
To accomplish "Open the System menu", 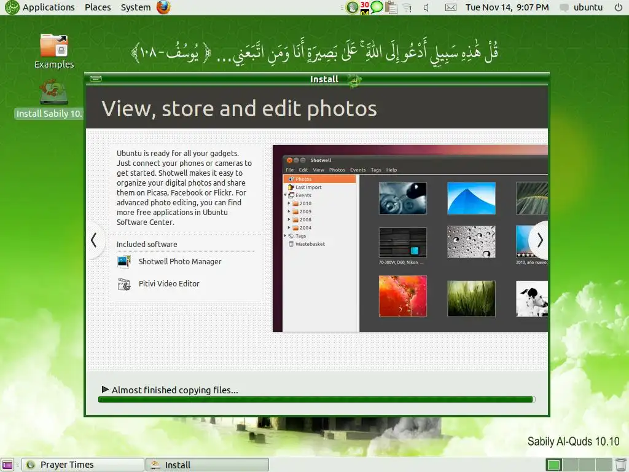I will 136,7.
